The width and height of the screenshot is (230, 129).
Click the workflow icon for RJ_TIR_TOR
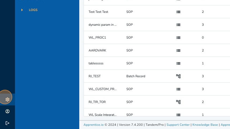click(x=178, y=102)
